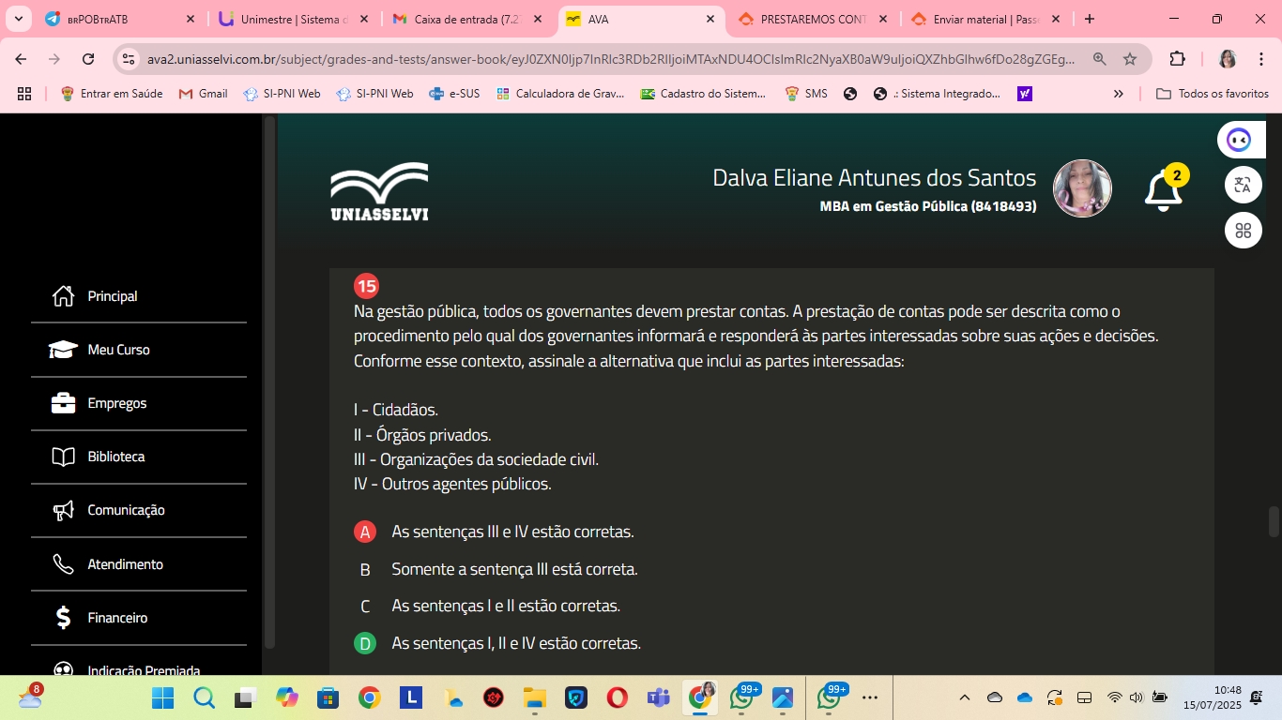Click the Empregos briefcase icon
The image size is (1282, 720).
63,403
